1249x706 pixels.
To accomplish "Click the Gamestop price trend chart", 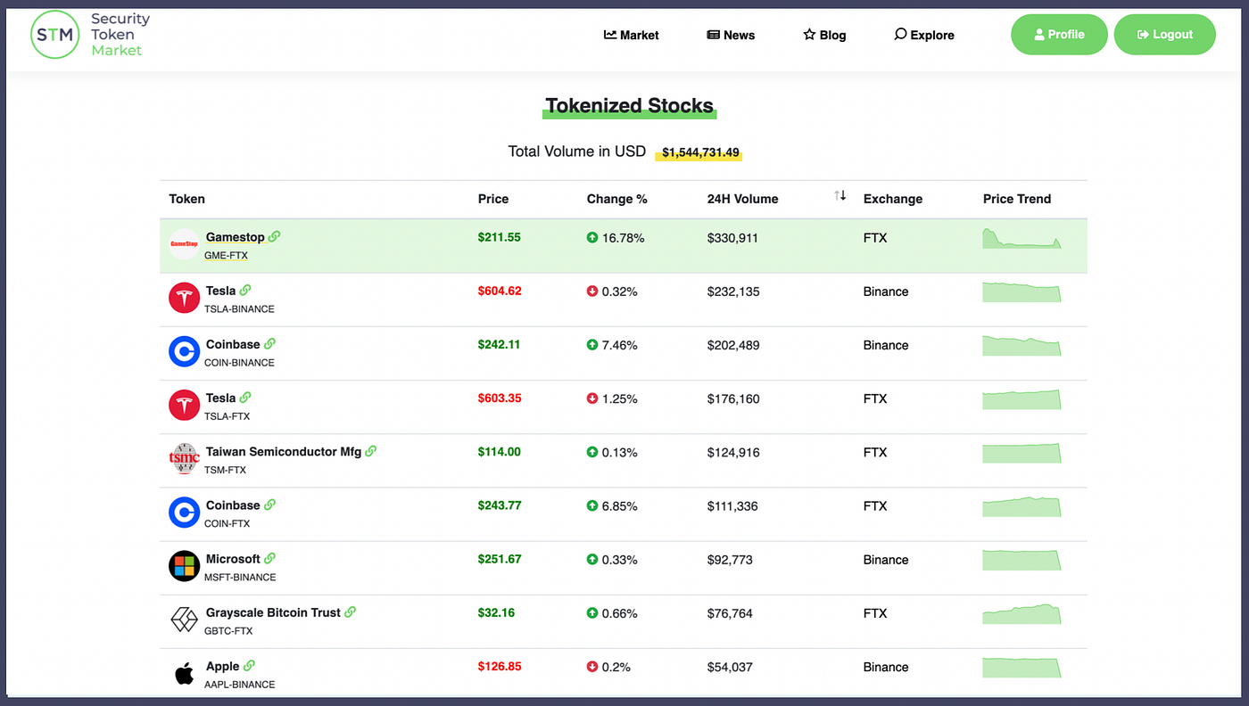I will click(1022, 238).
